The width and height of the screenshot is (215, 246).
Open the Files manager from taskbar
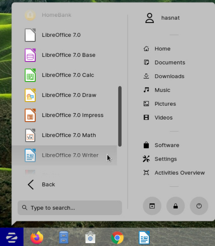tap(64, 238)
